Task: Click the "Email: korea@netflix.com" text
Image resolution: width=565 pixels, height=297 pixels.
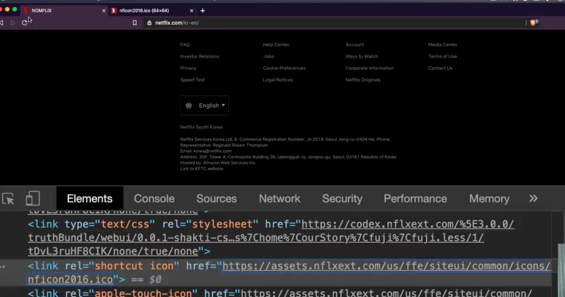Action: (x=206, y=151)
